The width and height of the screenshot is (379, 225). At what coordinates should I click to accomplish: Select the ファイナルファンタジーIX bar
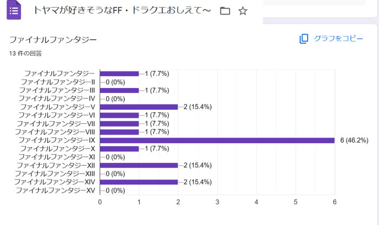(217, 140)
